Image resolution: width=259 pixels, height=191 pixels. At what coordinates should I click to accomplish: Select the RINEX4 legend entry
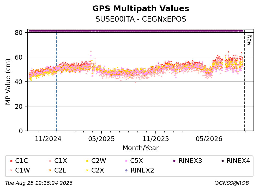coord(236,161)
